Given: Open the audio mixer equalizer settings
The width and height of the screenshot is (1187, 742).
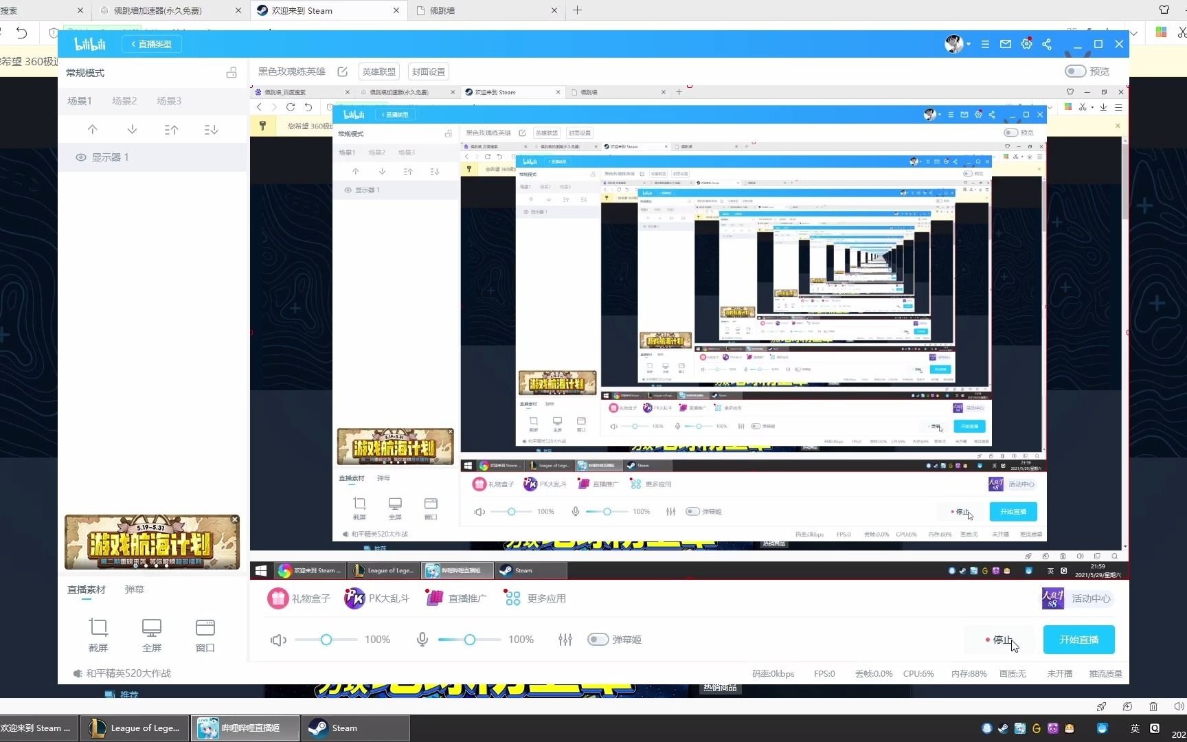Looking at the screenshot, I should 565,639.
